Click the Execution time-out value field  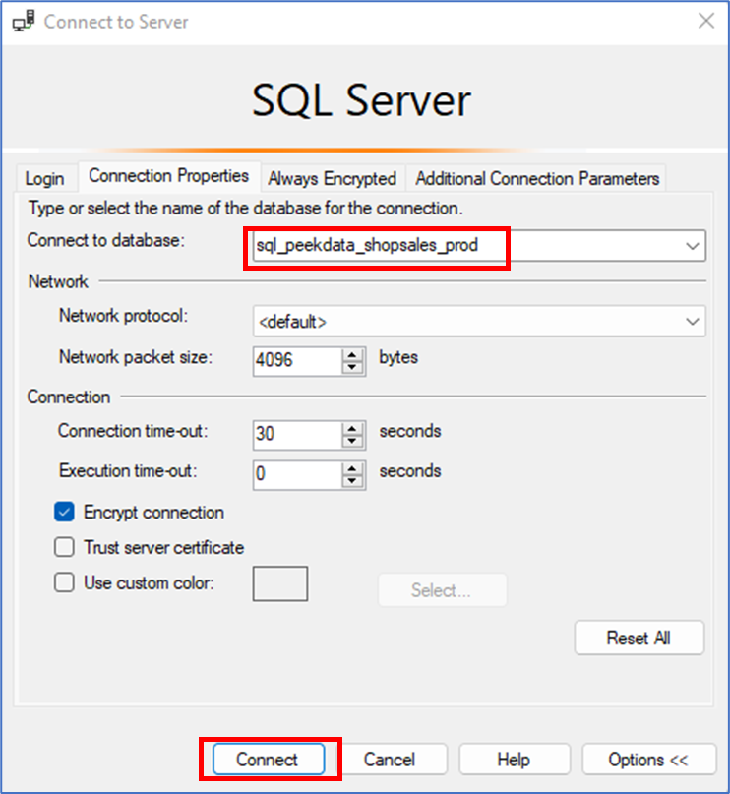(x=298, y=474)
